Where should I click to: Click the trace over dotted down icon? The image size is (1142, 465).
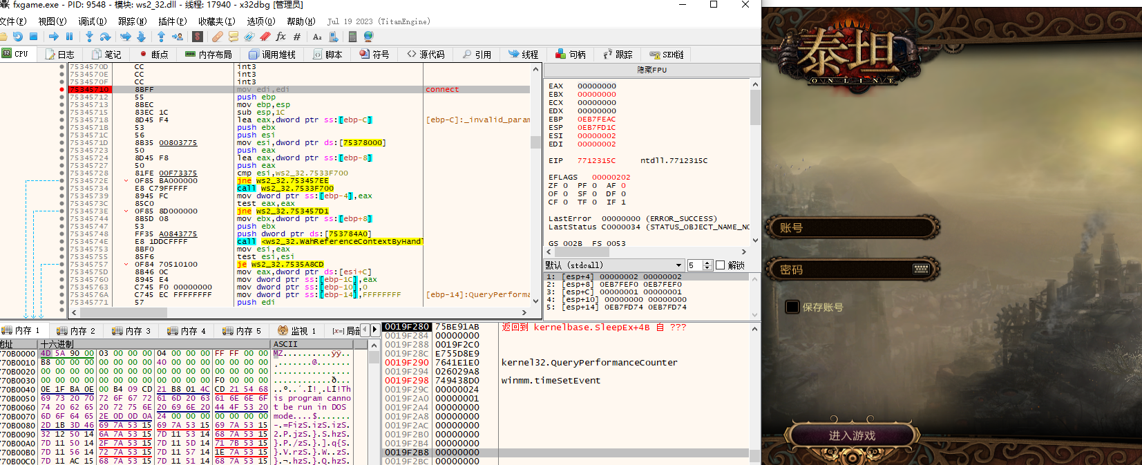[x=141, y=37]
